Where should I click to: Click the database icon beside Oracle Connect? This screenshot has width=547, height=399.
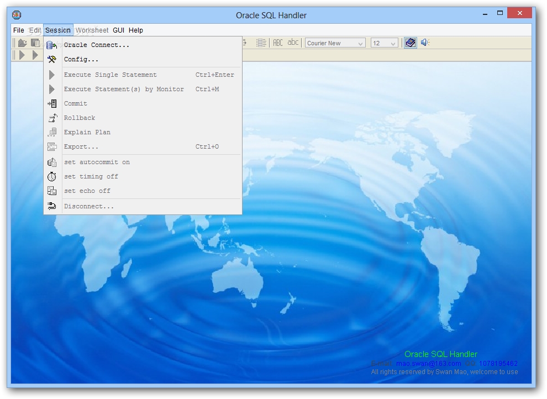click(51, 45)
